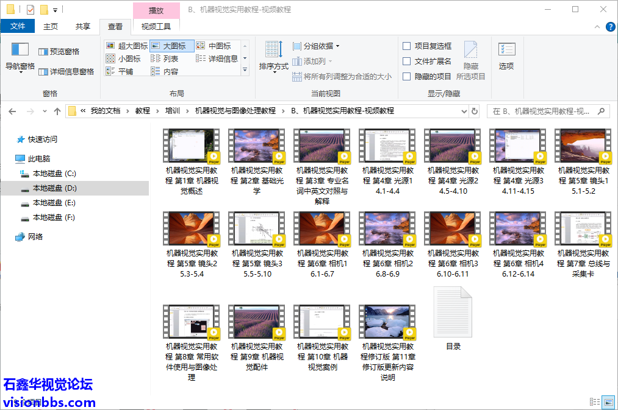The width and height of the screenshot is (618, 410).
Task: Click the new folder icon in title bar
Action: pyautogui.click(x=44, y=10)
